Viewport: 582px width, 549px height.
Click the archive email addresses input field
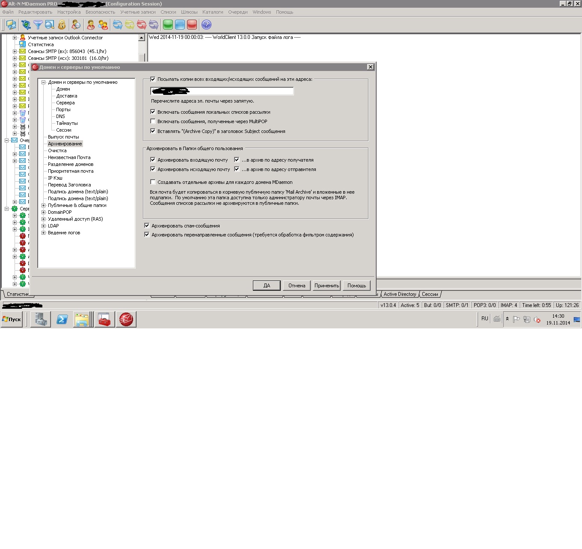pyautogui.click(x=222, y=91)
